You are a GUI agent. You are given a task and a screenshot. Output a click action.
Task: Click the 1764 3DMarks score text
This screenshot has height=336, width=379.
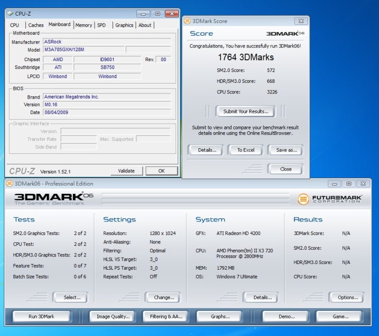(246, 57)
